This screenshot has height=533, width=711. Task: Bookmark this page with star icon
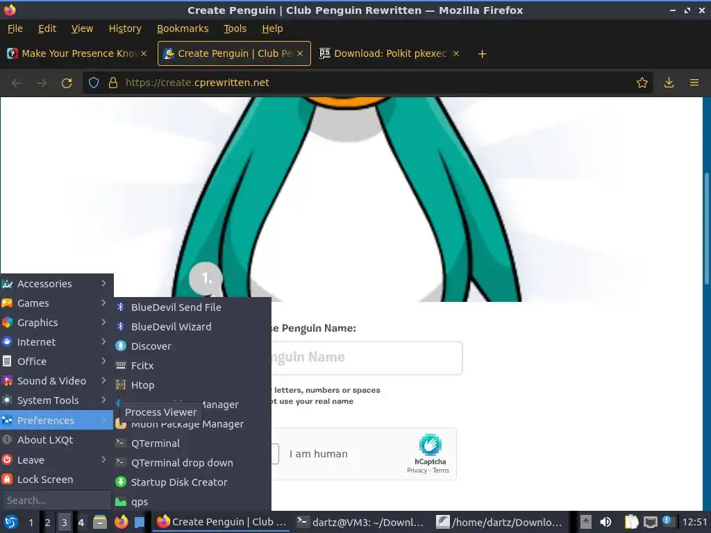pyautogui.click(x=642, y=83)
